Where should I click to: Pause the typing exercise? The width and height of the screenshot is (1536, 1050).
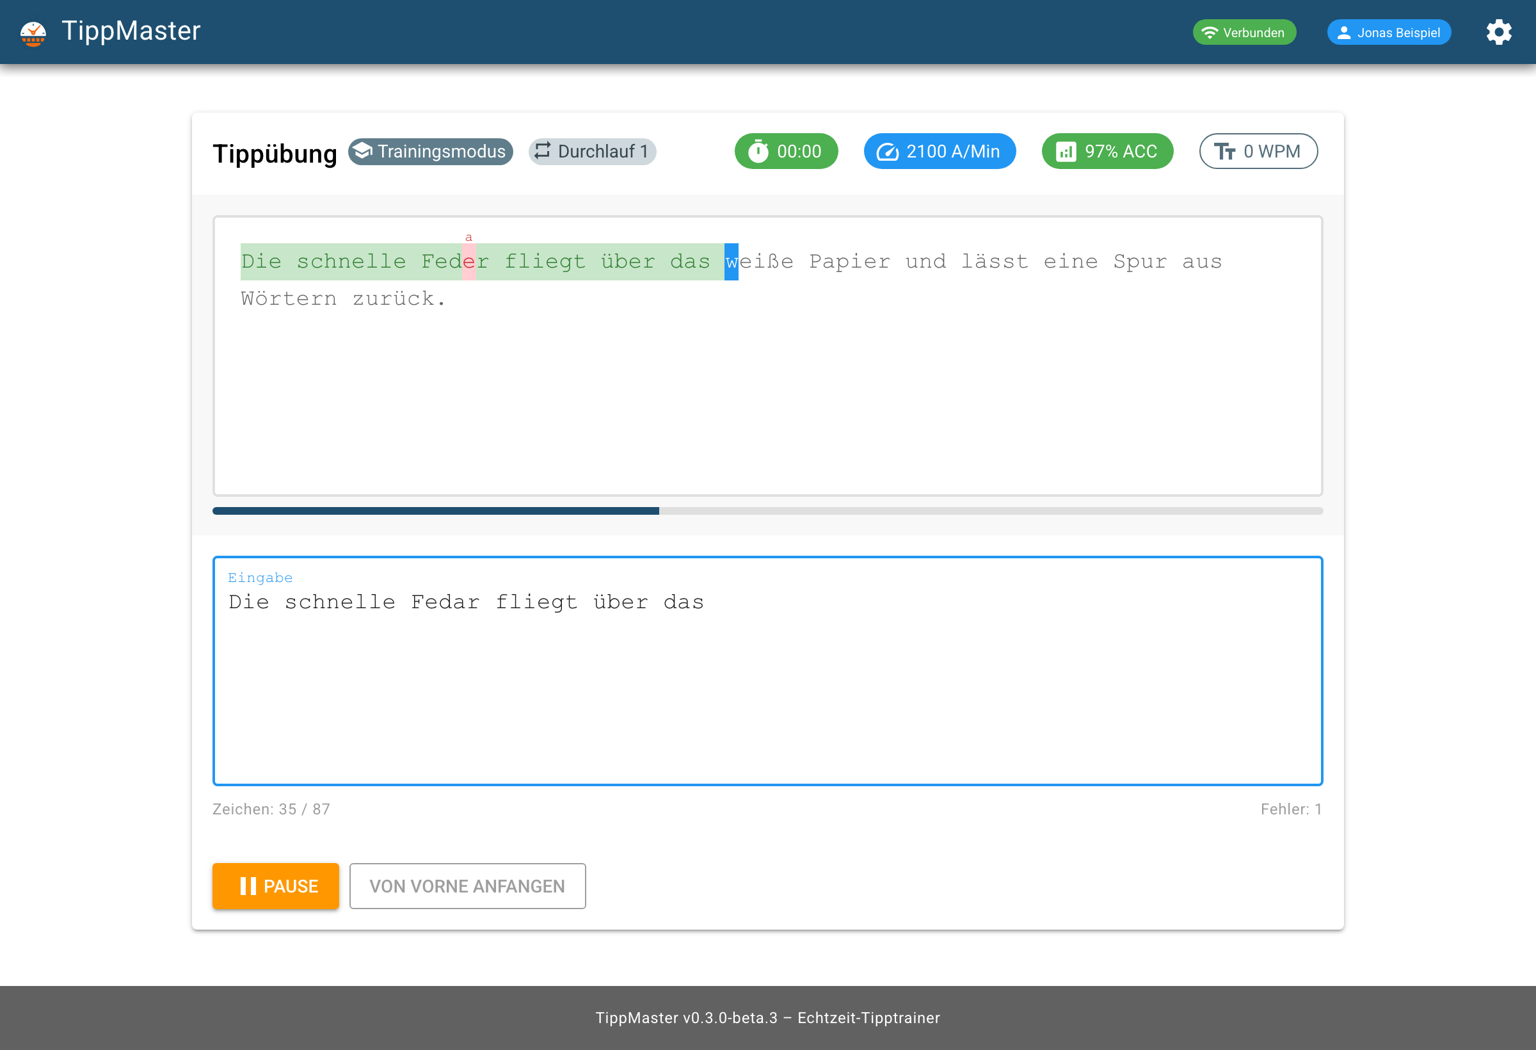click(x=276, y=886)
